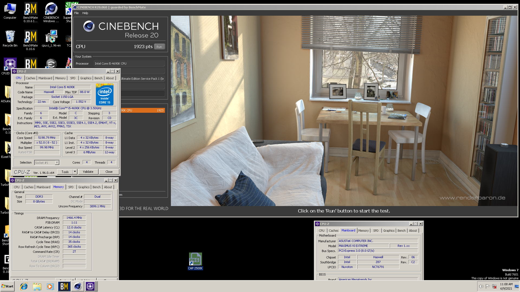Screen dimensions: 520x292
Task: Select the Caches tab in Memory CPU-Z window
Action: [x=29, y=187]
